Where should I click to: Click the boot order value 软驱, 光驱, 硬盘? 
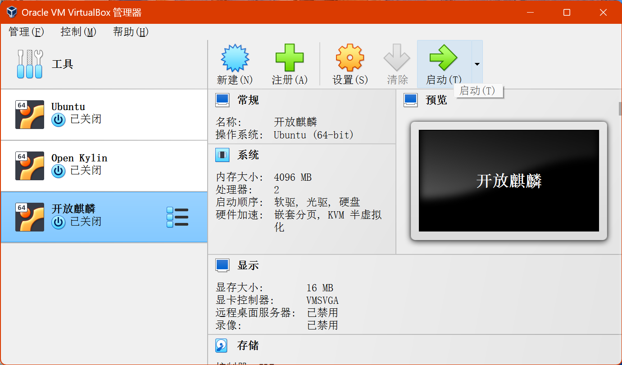(317, 202)
